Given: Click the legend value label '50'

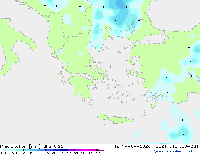Looking at the screenshot, I should click(x=97, y=153).
